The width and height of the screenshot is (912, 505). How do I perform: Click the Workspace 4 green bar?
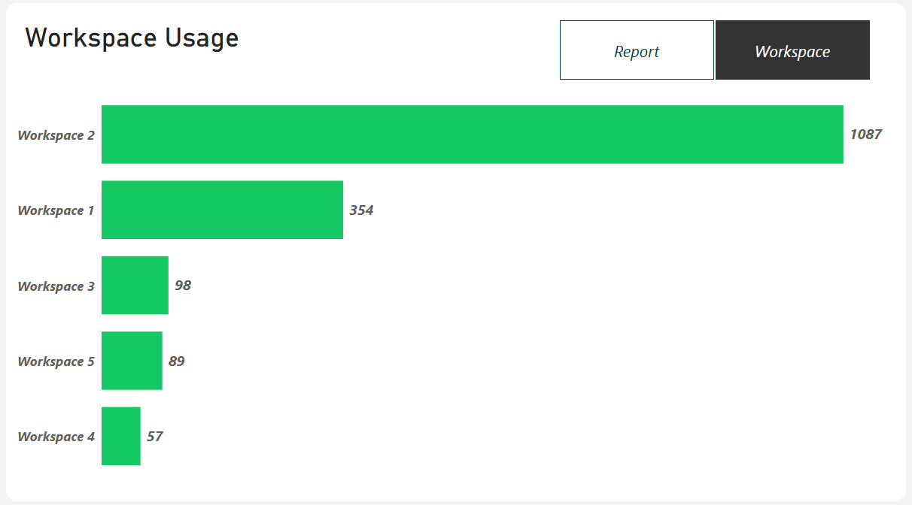tap(121, 436)
